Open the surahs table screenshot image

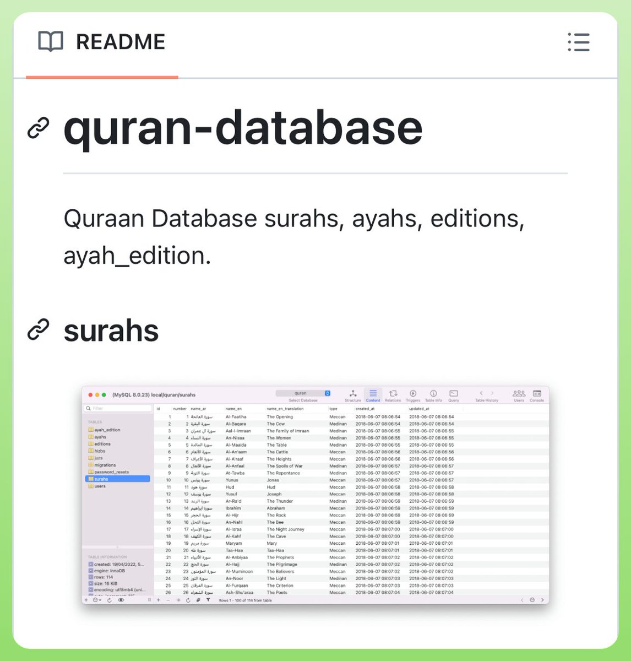315,495
